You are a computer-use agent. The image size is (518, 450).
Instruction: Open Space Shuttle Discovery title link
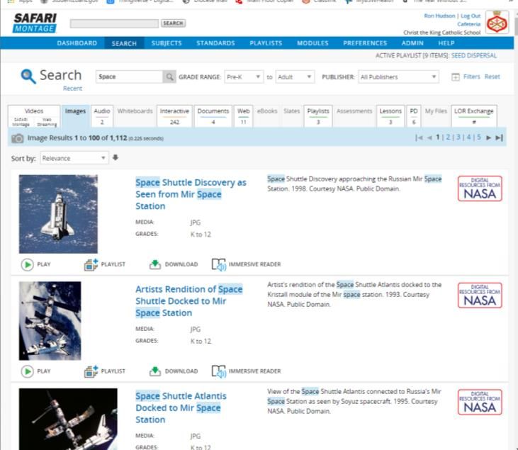coord(191,194)
